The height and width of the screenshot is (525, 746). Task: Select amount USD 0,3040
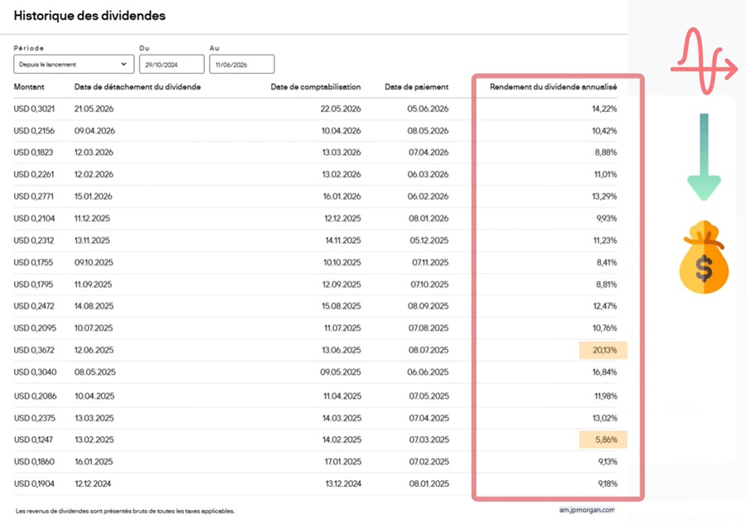tap(35, 372)
